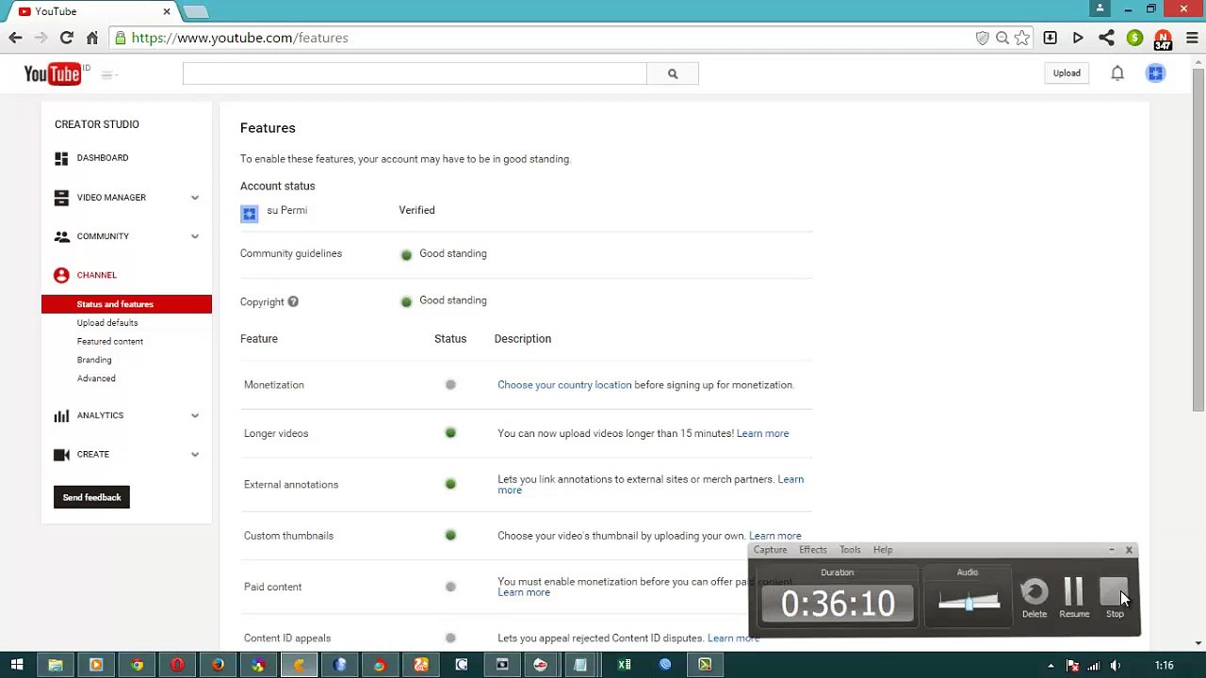The image size is (1206, 678).
Task: Stop the screen recording
Action: 1115,598
